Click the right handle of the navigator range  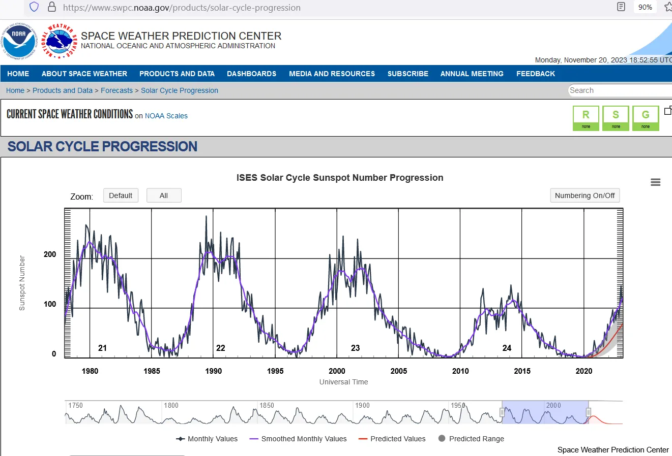[588, 412]
